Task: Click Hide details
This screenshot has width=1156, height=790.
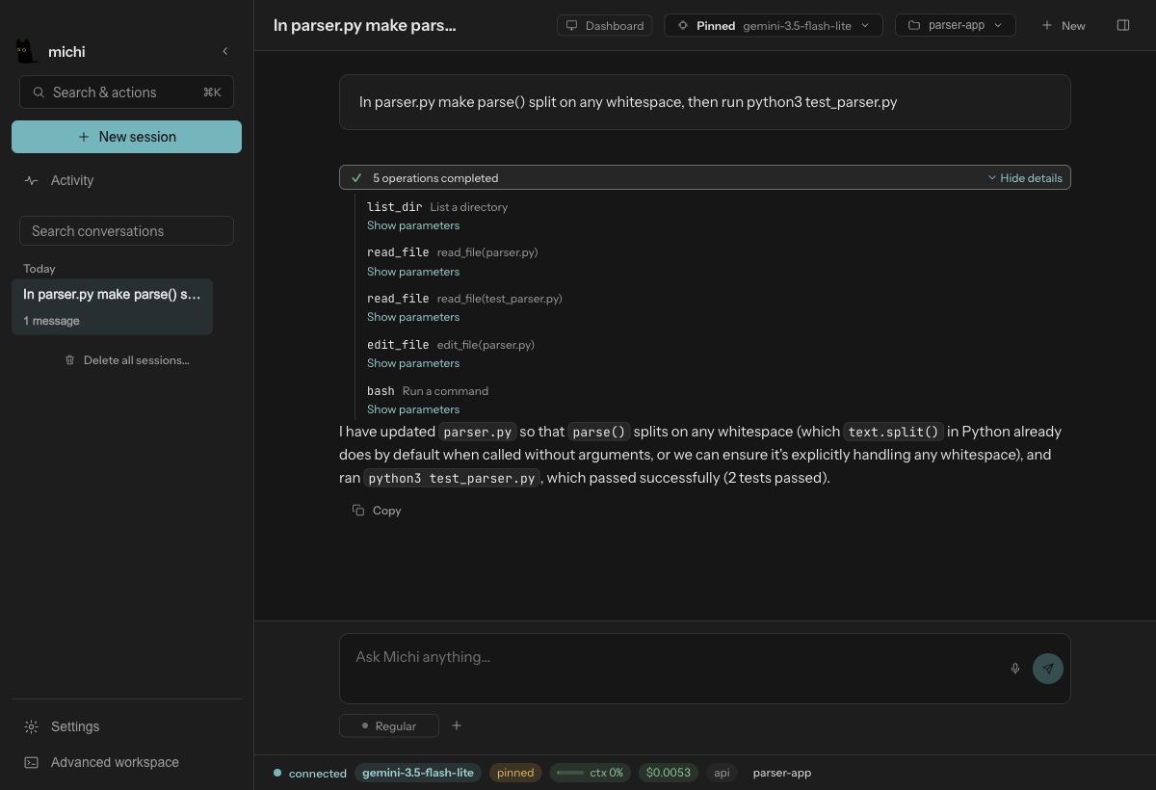Action: pos(1025,178)
